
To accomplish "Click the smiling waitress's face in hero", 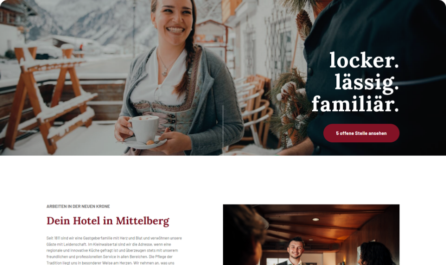I will pyautogui.click(x=172, y=20).
